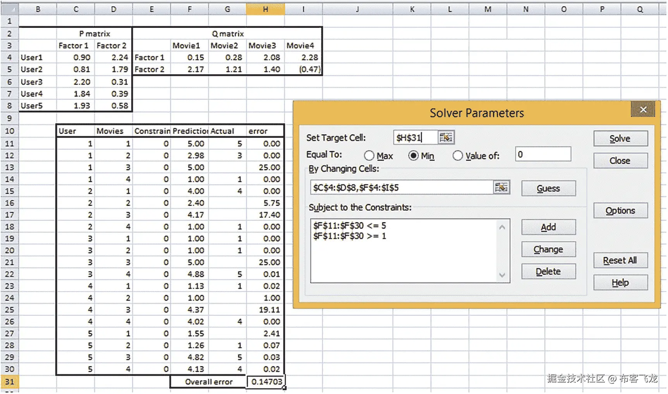This screenshot has height=394, width=668.
Task: Click prediction value 2.98 in row 12
Action: point(190,156)
